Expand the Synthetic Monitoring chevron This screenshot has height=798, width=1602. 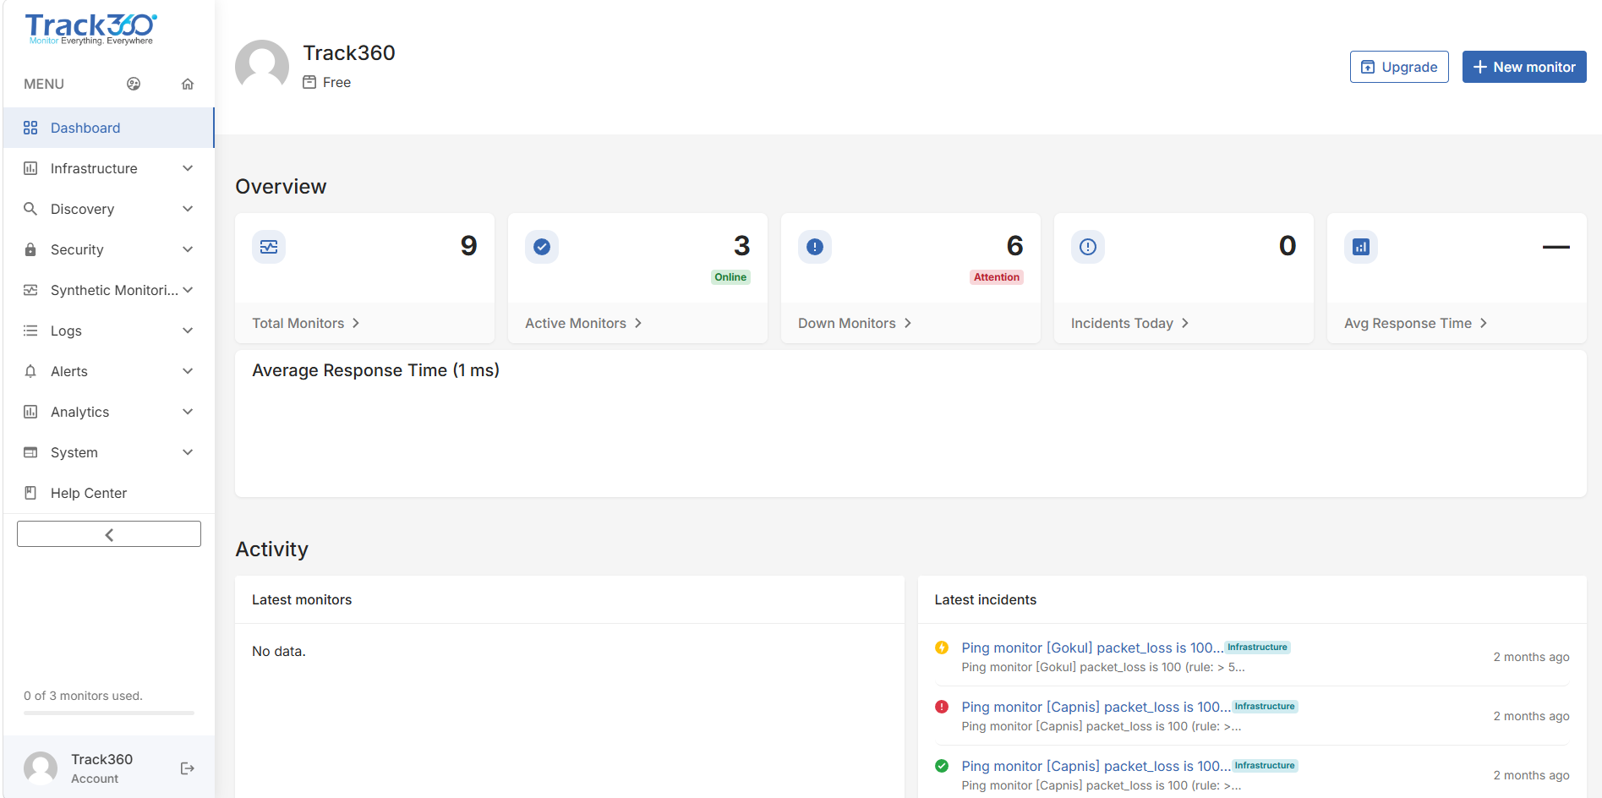point(188,290)
